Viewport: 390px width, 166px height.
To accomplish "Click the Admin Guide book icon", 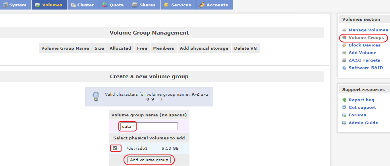I will tap(344, 123).
